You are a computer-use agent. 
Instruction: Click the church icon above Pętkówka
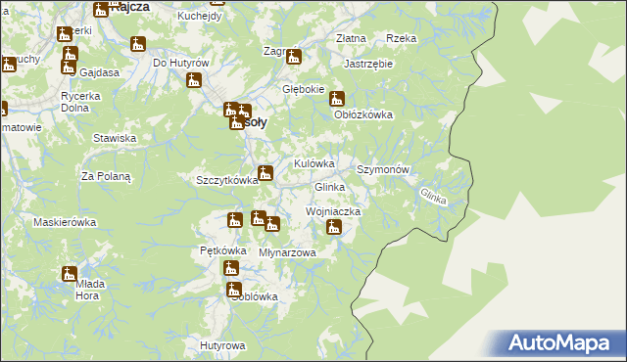tap(235, 220)
